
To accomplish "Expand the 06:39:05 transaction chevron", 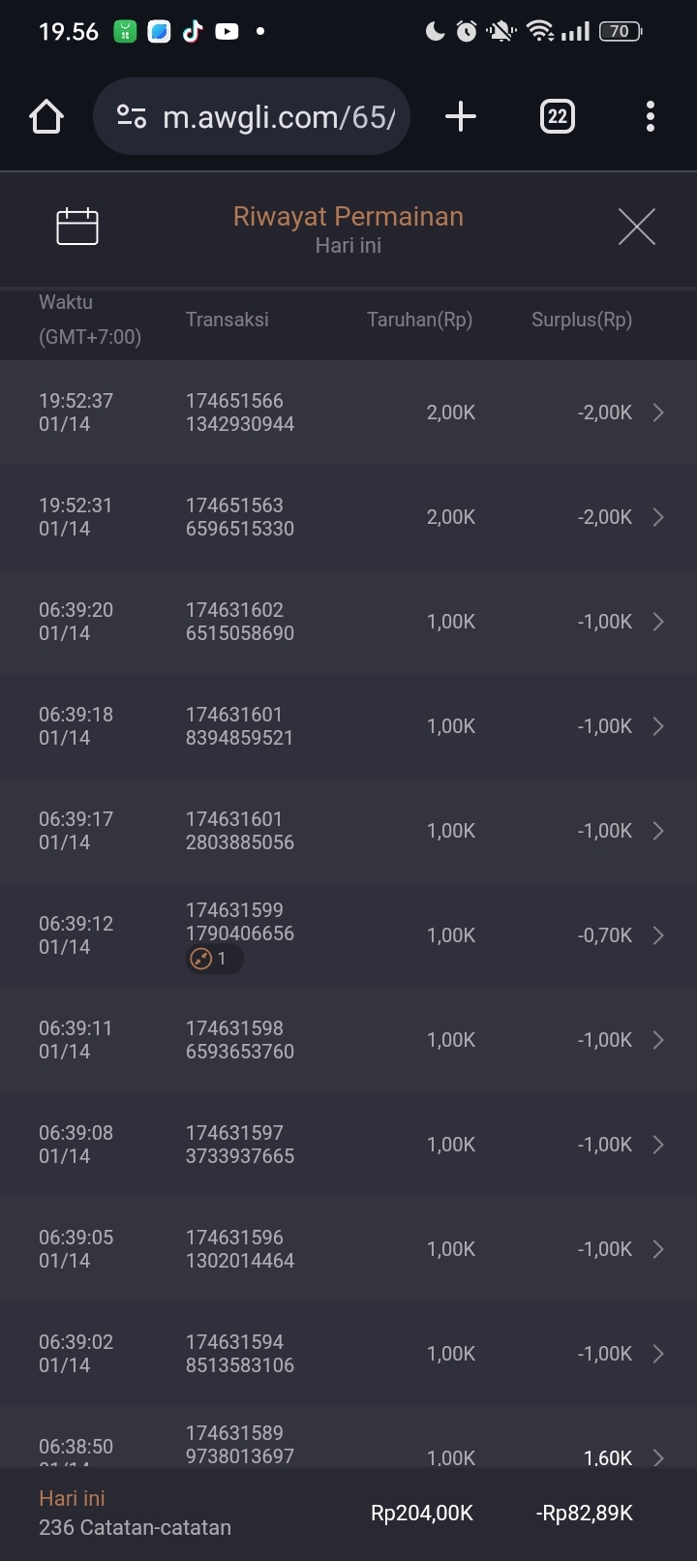I will coord(658,1249).
